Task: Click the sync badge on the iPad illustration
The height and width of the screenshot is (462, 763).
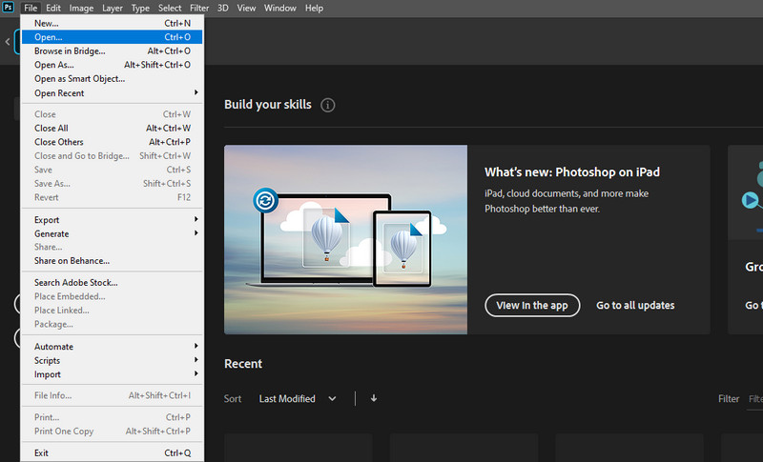Action: coord(264,201)
